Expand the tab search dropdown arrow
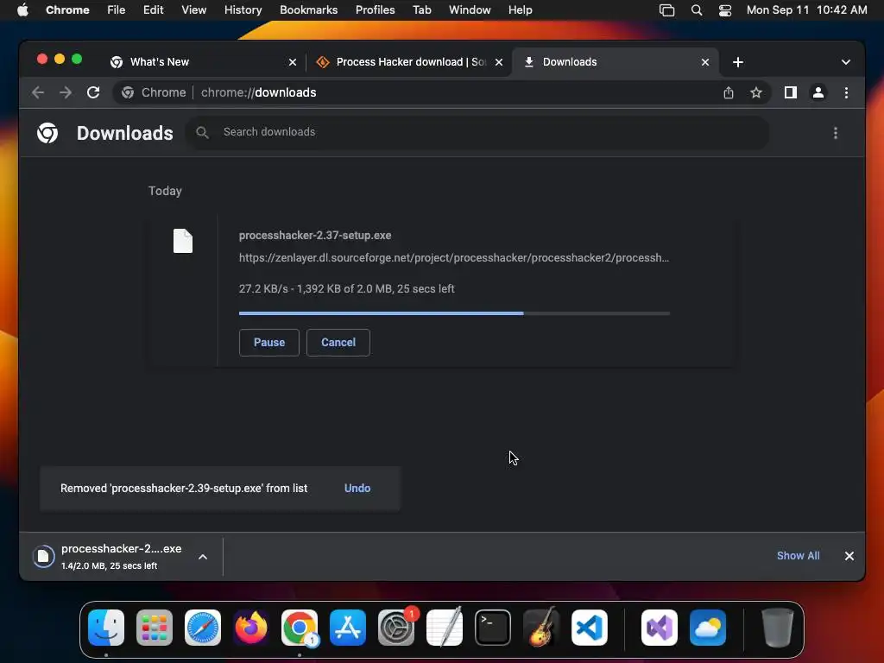Screen dimensions: 884x663 (x=846, y=62)
